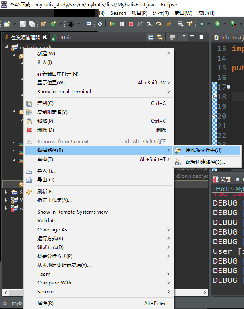244x309 pixels.
Task: Expand the Team submenu
Action: pyautogui.click(x=99, y=274)
